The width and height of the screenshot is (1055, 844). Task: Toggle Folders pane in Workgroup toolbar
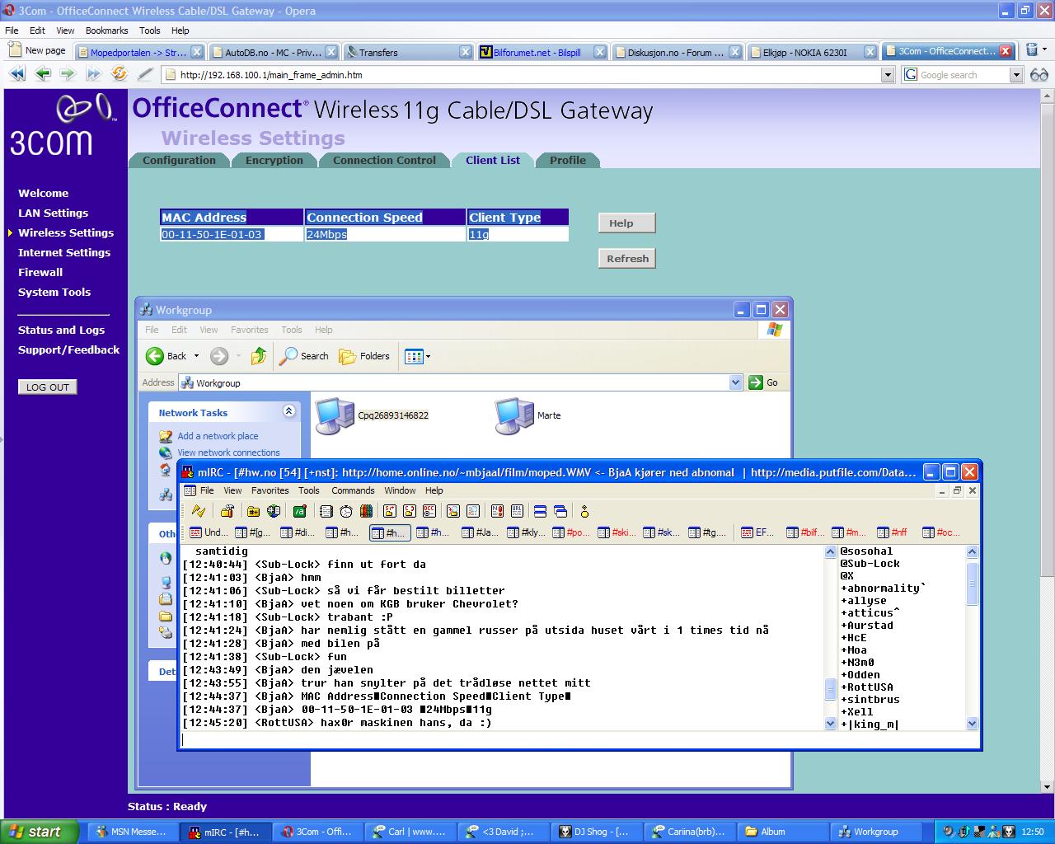point(364,356)
